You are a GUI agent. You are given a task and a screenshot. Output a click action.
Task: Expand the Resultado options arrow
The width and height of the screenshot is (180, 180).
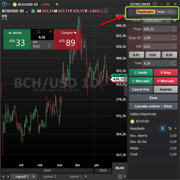(x=175, y=128)
